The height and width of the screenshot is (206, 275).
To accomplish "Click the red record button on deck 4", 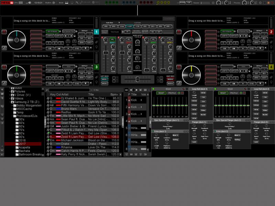I will click(x=179, y=67).
